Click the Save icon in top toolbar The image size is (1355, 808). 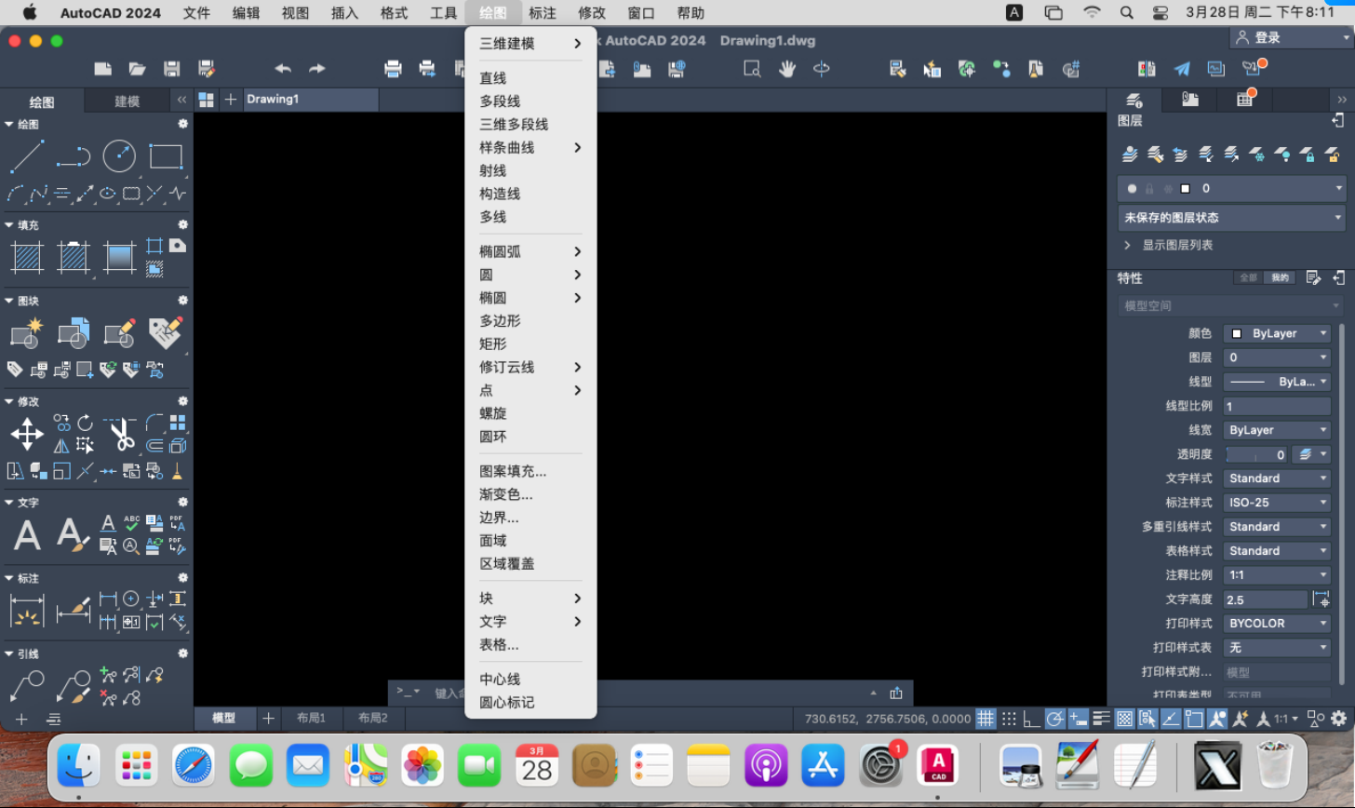click(171, 68)
